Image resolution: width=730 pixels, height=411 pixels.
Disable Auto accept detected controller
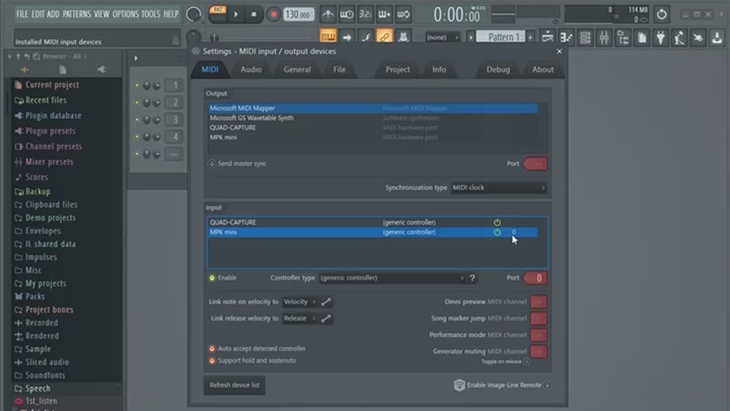212,348
